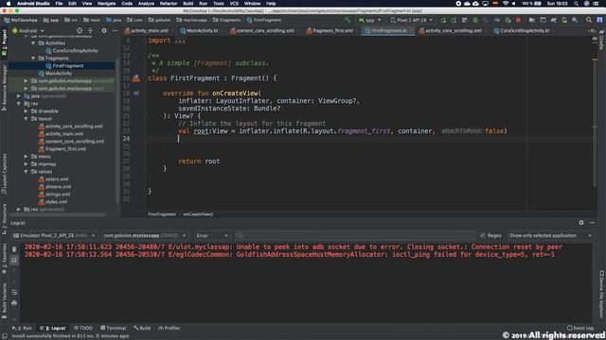The width and height of the screenshot is (606, 340).
Task: Toggle the Build Variants side tab
Action: 4,300
